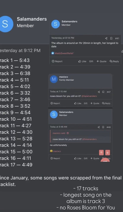This screenshot has width=123, height=212.
Task: Quote post #41
Action: [x=102, y=61]
